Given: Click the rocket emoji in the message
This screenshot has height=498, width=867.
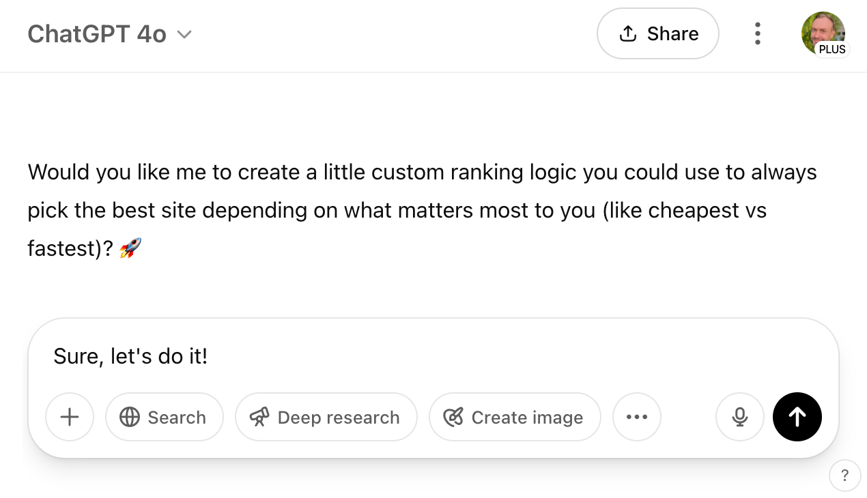Looking at the screenshot, I should pyautogui.click(x=130, y=248).
